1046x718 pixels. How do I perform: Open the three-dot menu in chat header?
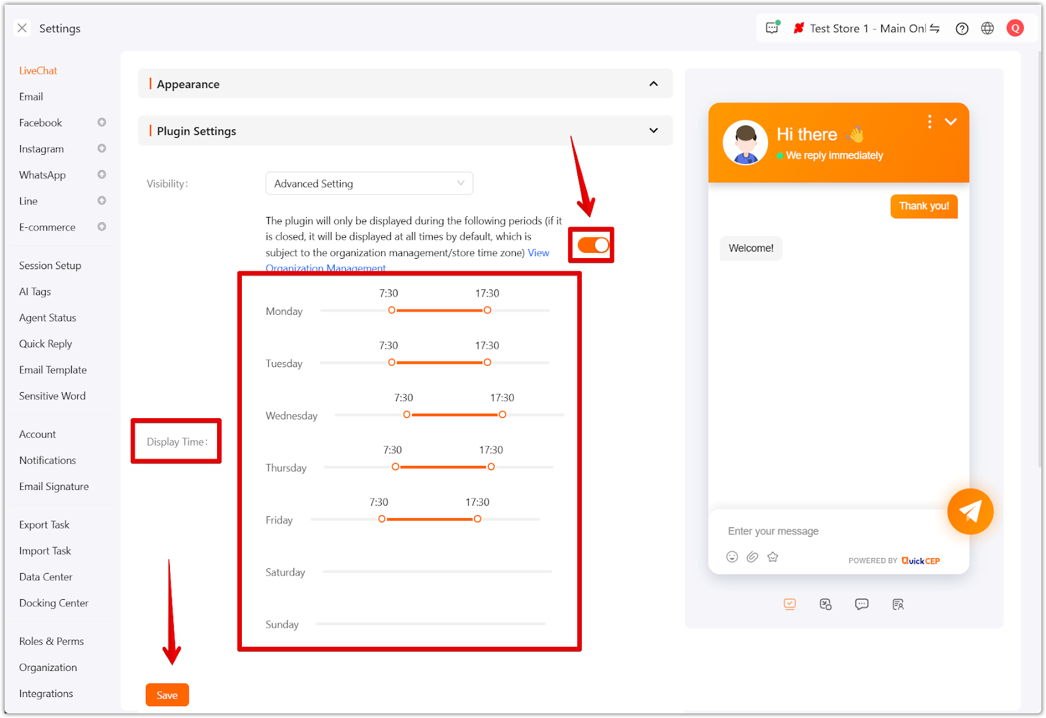click(929, 122)
